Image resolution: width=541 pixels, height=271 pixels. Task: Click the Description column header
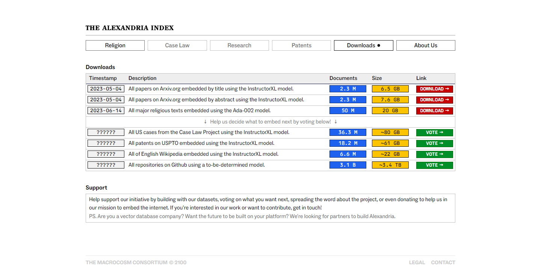tap(142, 78)
